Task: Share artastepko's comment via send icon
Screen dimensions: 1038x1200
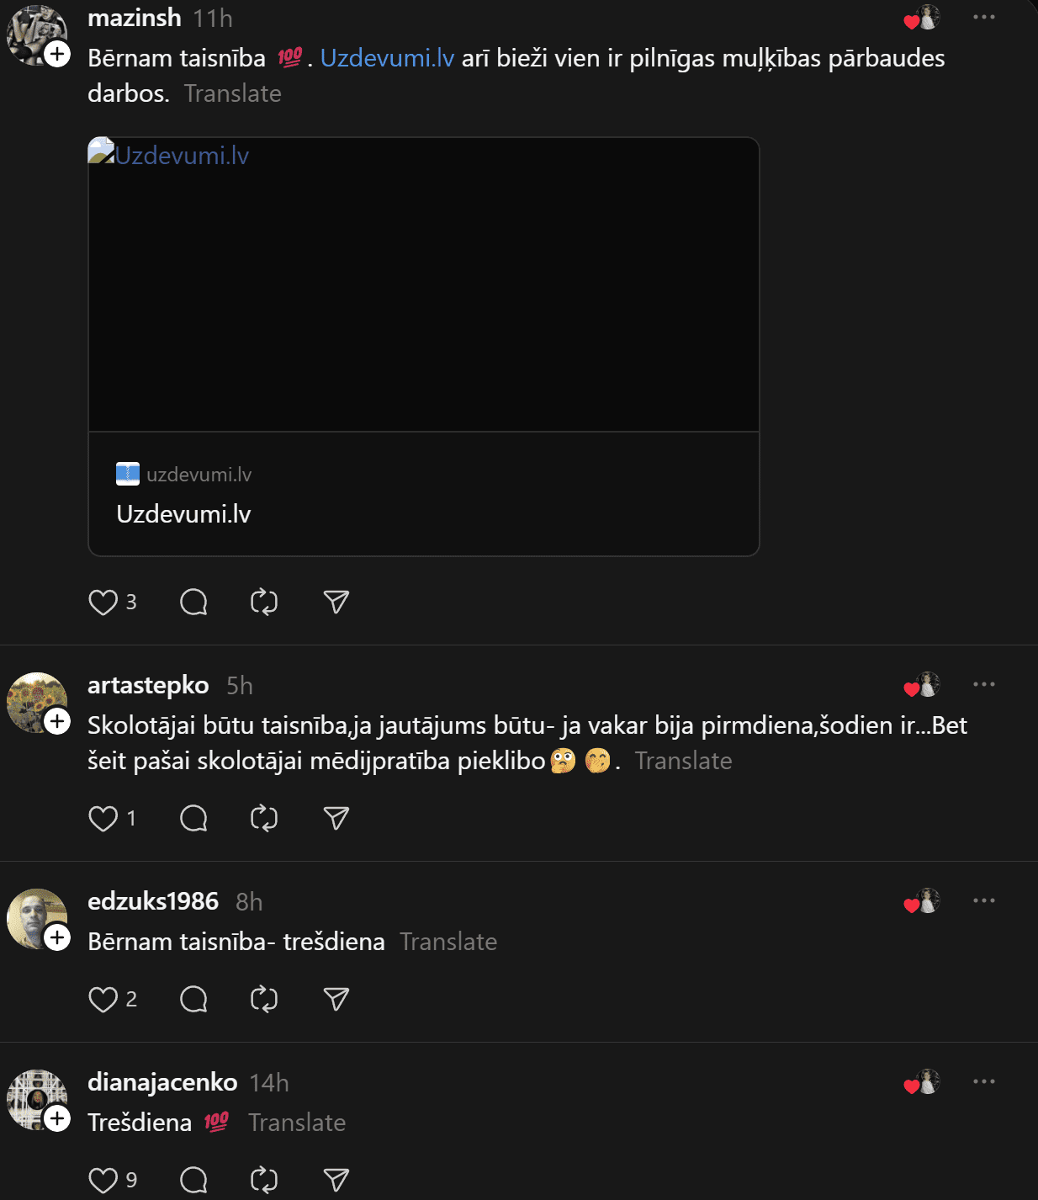Action: (x=336, y=818)
